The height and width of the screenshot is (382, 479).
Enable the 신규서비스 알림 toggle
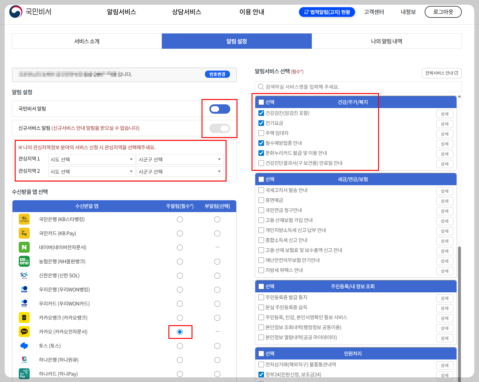tap(219, 128)
